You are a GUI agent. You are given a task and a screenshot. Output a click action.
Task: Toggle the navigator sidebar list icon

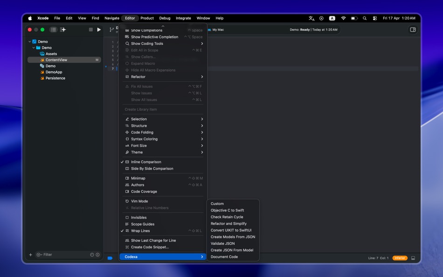54,30
